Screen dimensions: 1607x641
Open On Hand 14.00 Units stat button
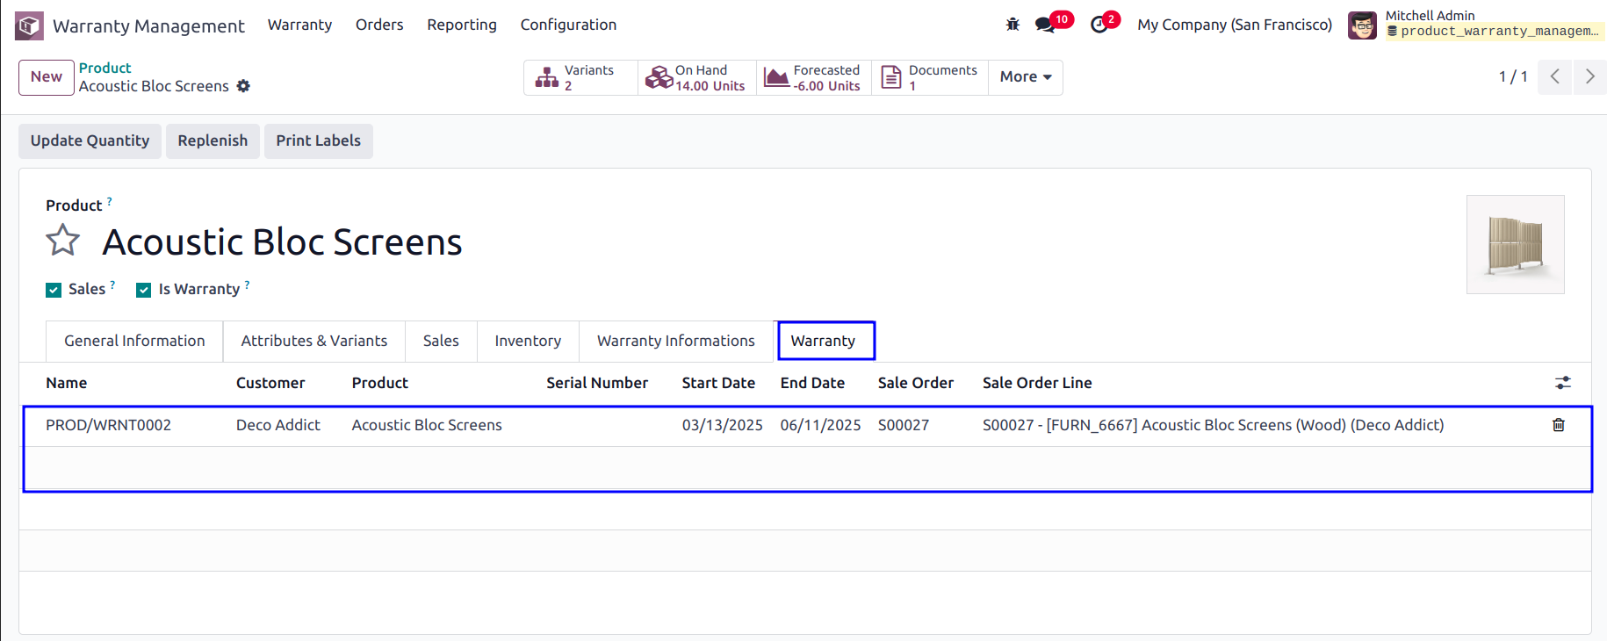(x=697, y=77)
